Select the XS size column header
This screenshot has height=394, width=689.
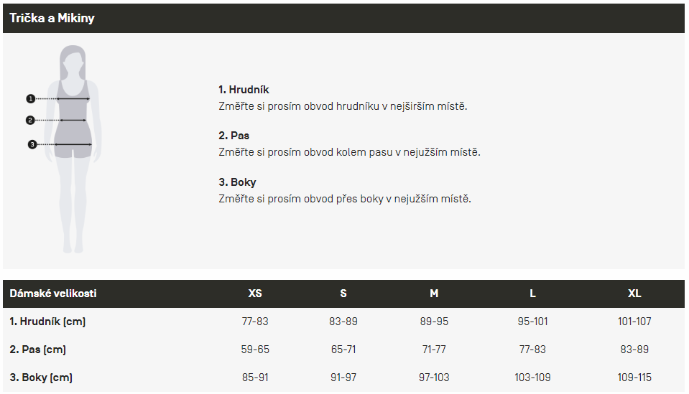[x=255, y=294]
